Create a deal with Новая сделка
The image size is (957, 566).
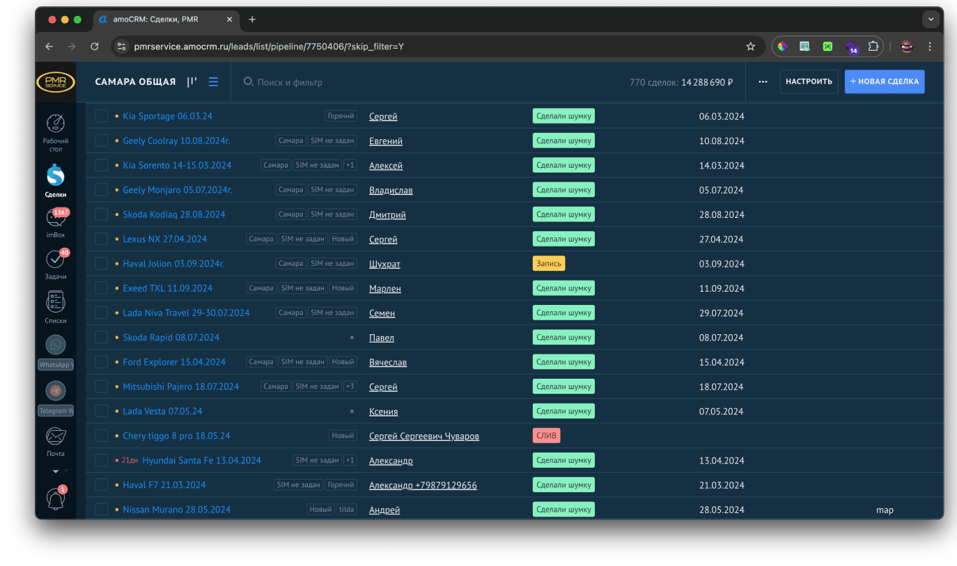click(885, 82)
